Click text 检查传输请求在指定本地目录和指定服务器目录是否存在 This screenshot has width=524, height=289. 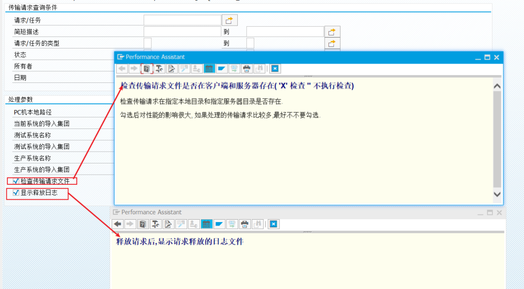pyautogui.click(x=201, y=101)
